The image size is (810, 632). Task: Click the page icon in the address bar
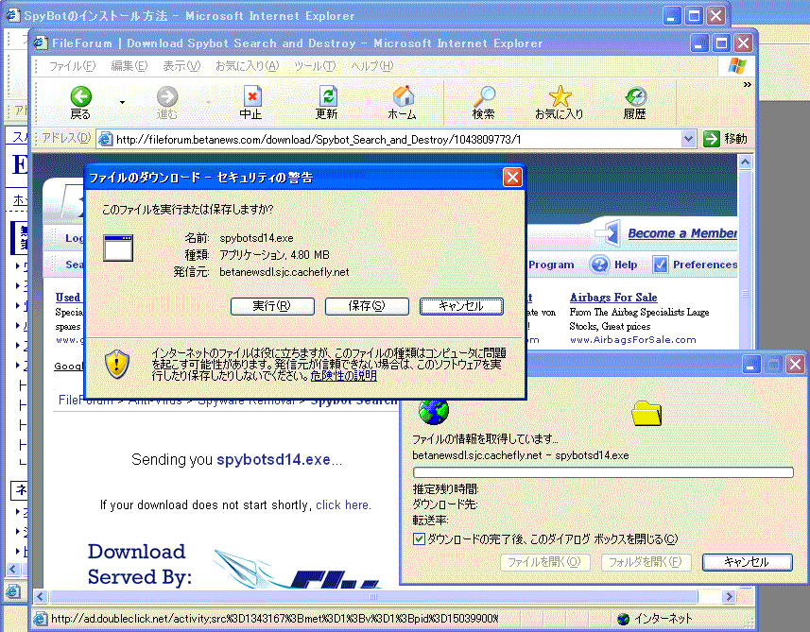tap(105, 139)
